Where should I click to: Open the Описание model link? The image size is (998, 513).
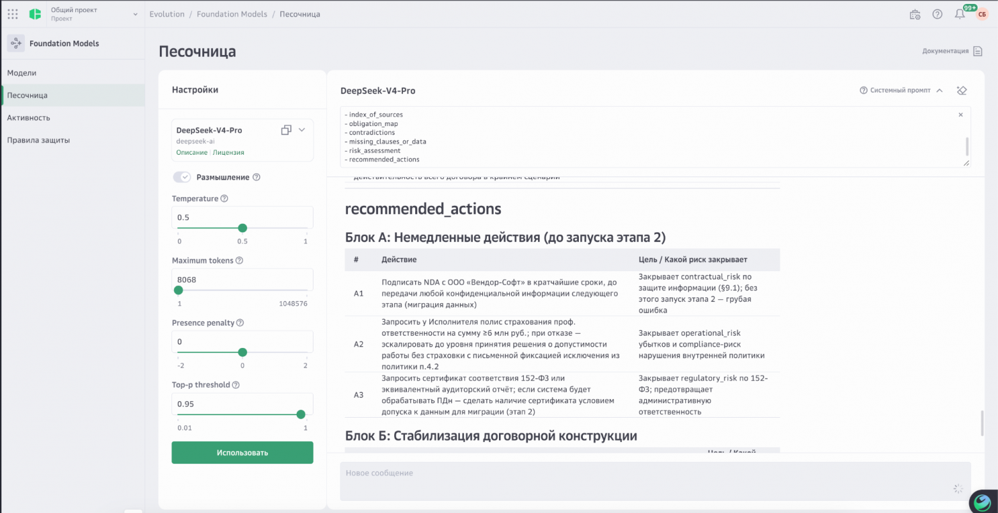pos(192,152)
